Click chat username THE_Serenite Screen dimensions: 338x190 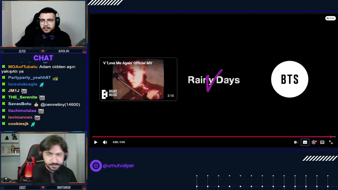[23, 97]
